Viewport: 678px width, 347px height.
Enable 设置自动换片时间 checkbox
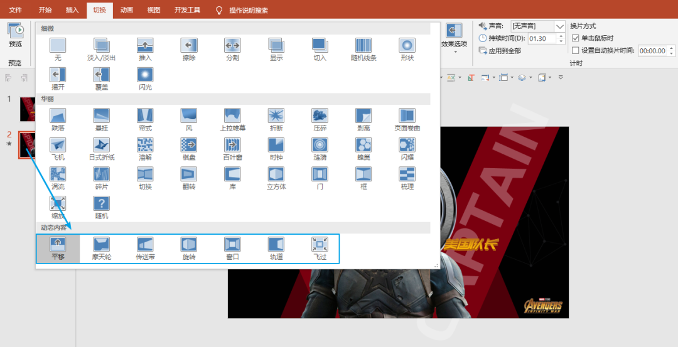tap(575, 51)
